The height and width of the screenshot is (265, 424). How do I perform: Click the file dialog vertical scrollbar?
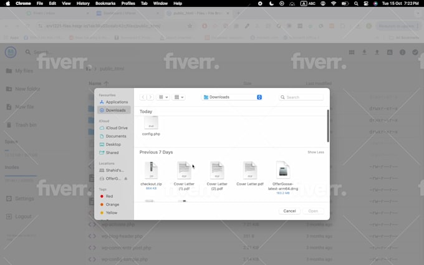pyautogui.click(x=328, y=126)
